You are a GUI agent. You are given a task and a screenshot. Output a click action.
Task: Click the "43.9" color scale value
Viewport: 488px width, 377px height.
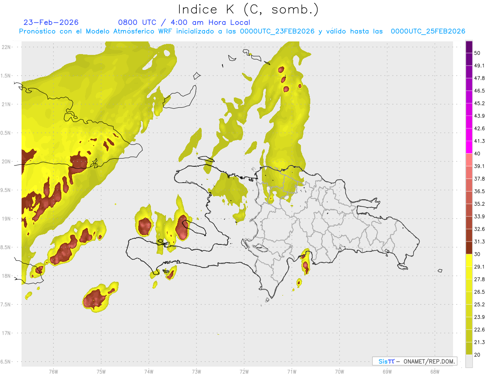[x=479, y=116]
